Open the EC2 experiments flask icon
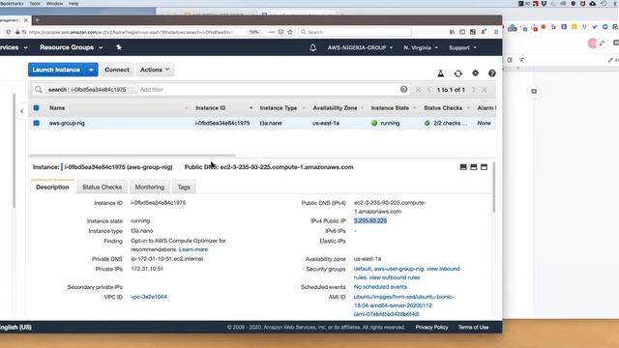This screenshot has width=619, height=348. click(x=441, y=73)
